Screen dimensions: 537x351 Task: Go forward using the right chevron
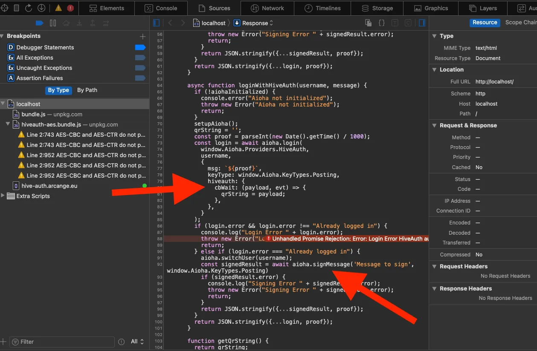pyautogui.click(x=183, y=23)
